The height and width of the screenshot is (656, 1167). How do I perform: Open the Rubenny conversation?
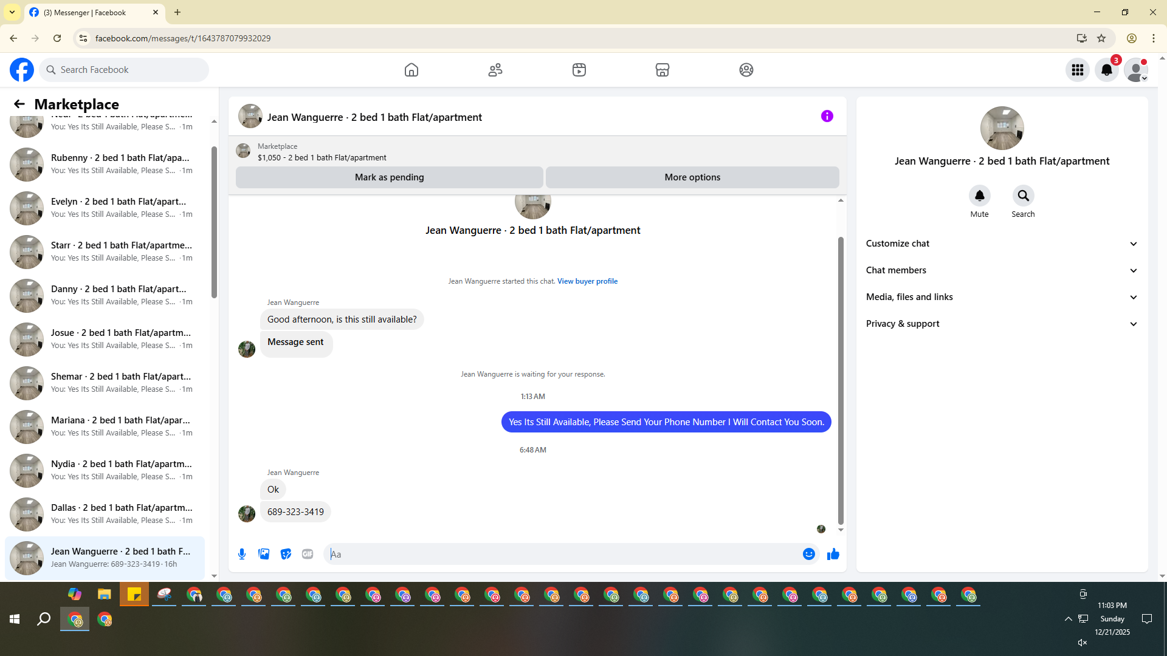(105, 165)
